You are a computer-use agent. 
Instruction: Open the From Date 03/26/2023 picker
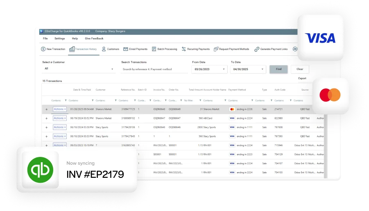tap(209, 69)
